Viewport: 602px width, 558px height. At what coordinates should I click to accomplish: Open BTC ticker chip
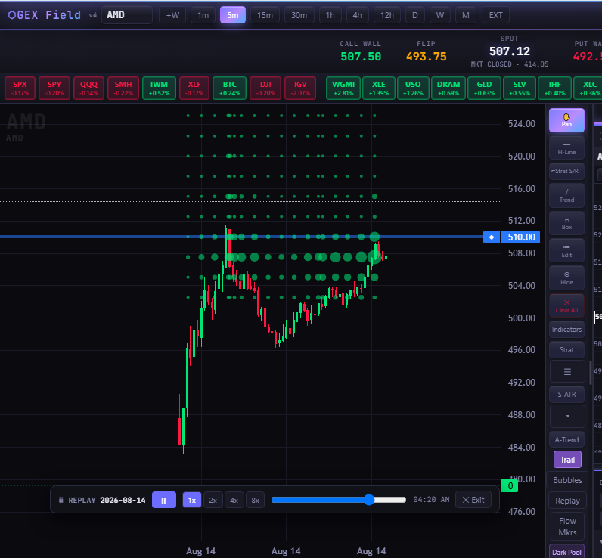(230, 88)
